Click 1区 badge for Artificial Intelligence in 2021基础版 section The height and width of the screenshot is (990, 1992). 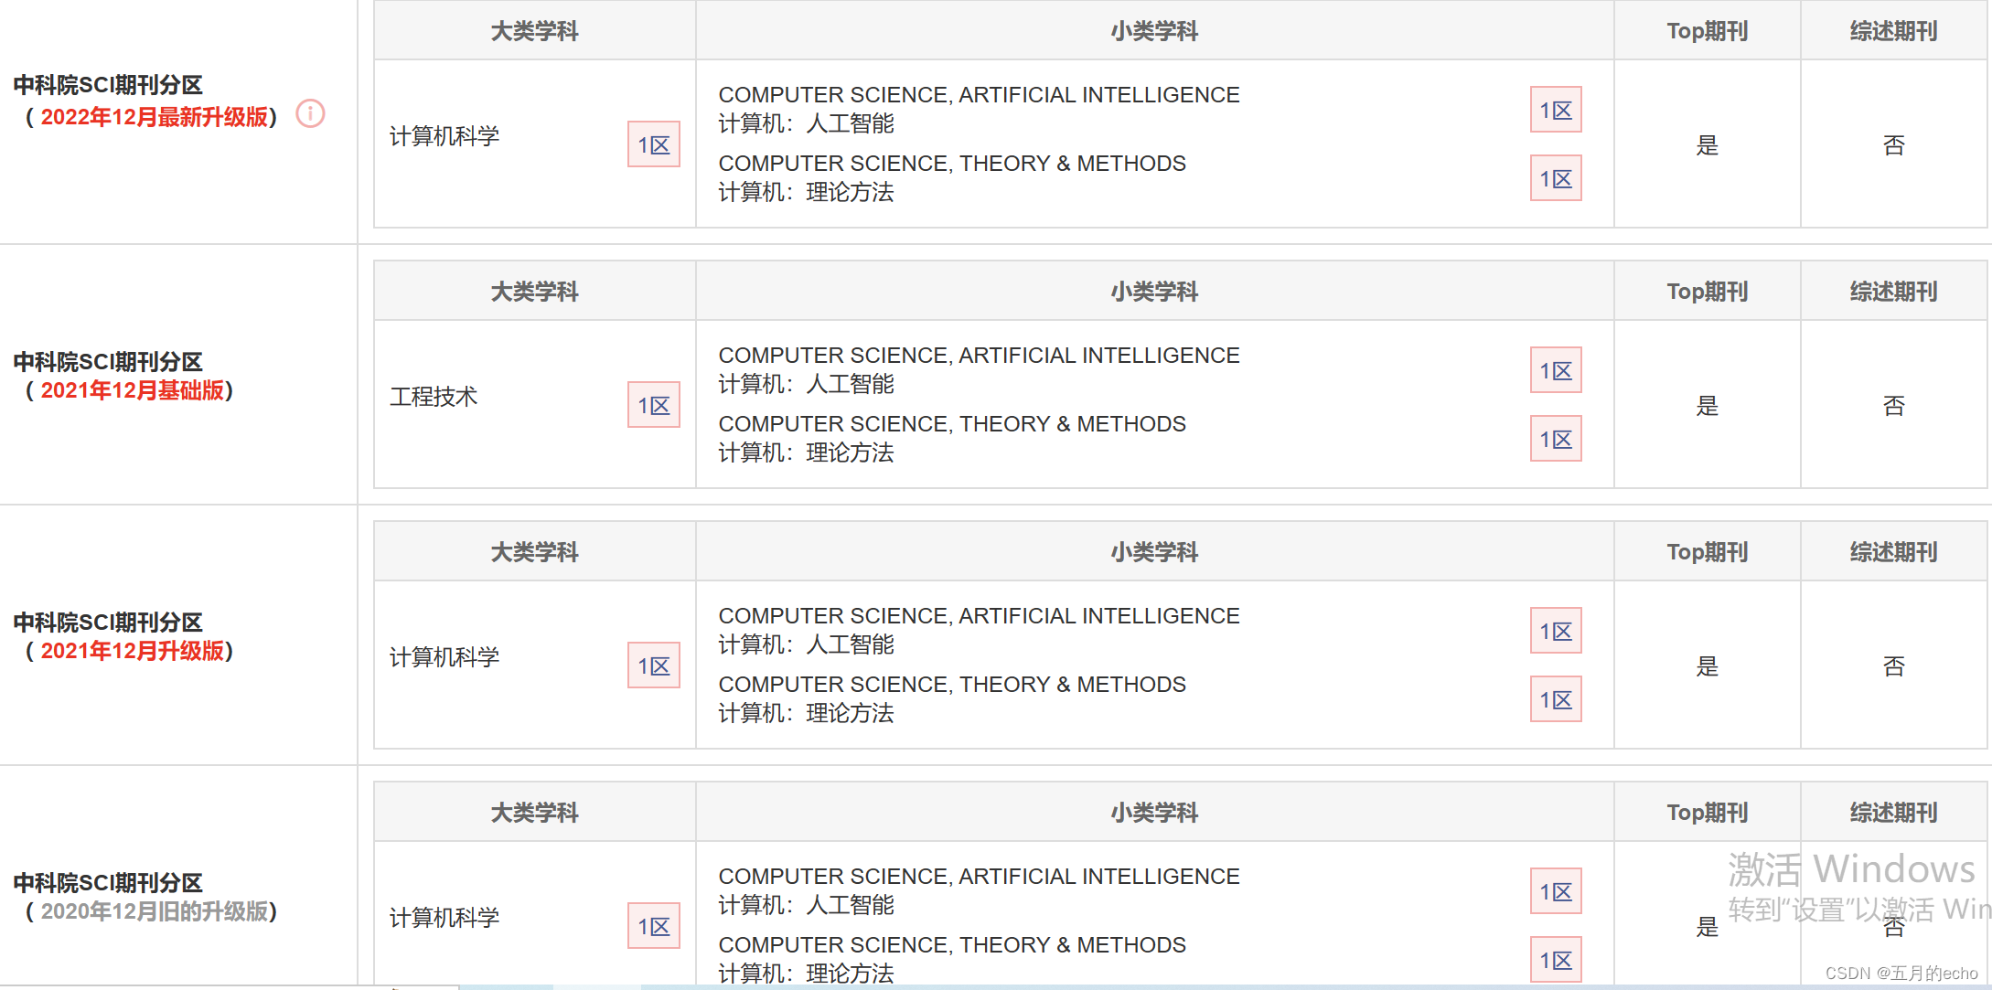click(1555, 370)
